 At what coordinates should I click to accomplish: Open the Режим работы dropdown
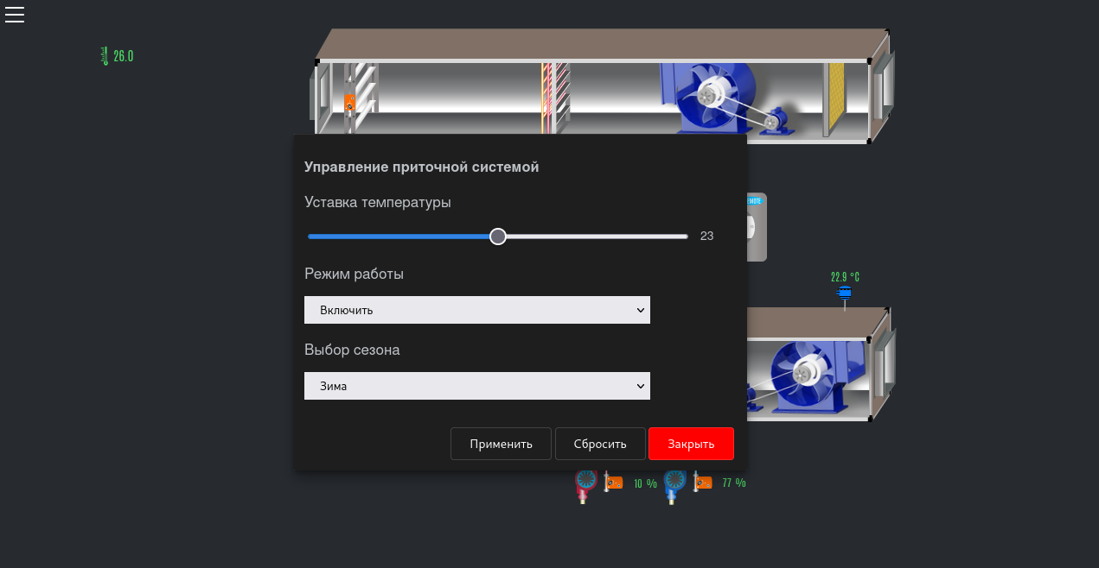tap(476, 310)
